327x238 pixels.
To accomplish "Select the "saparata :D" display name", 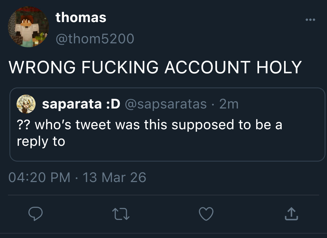I will (x=81, y=104).
